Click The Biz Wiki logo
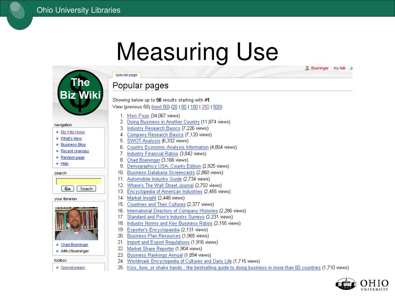The image size is (395, 296). tap(80, 92)
